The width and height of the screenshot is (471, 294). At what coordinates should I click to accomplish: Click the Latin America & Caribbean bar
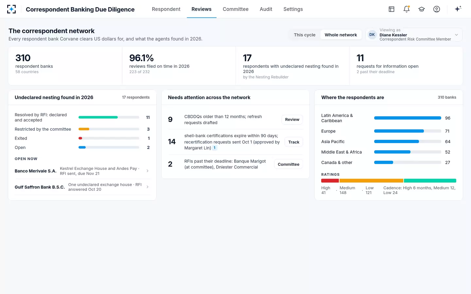[408, 118]
